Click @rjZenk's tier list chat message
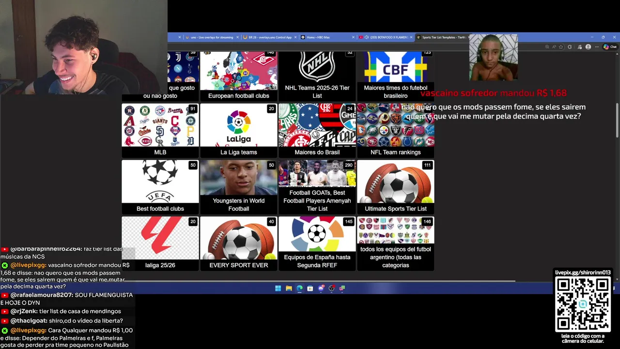620x349 pixels. pos(61,311)
